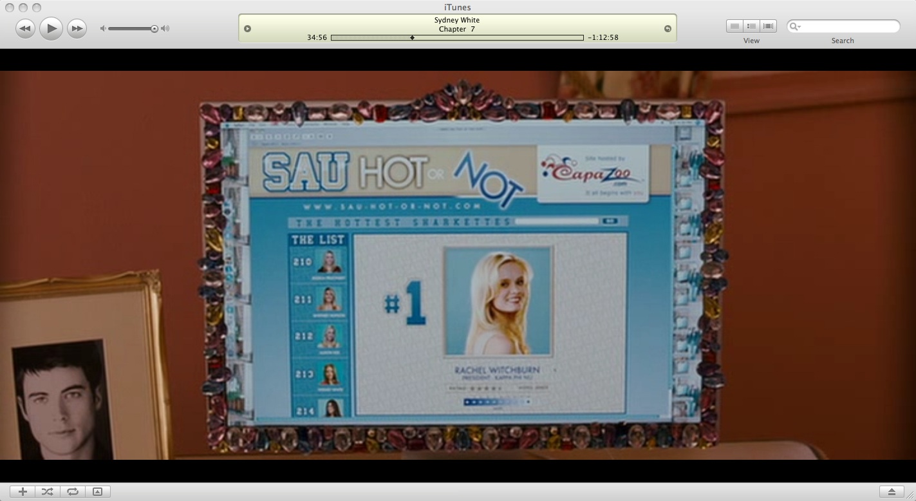Click the Sydney White title text
This screenshot has height=501, width=916.
coord(457,20)
